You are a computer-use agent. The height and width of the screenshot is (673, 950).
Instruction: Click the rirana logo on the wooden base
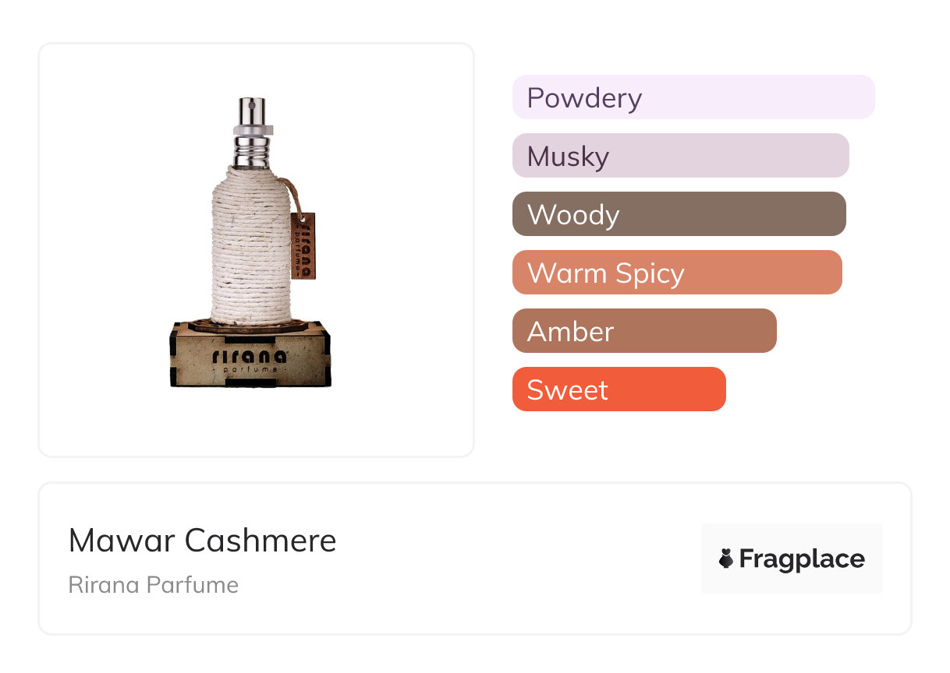249,357
